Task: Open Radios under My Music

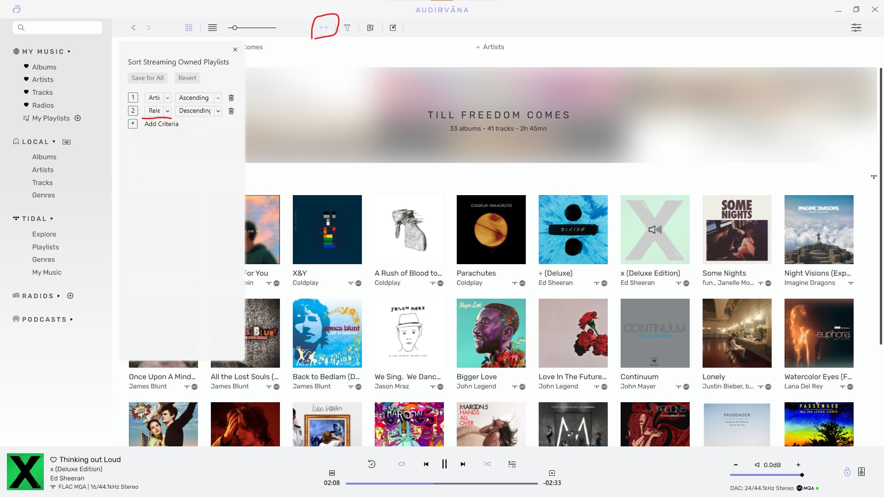Action: coord(43,105)
